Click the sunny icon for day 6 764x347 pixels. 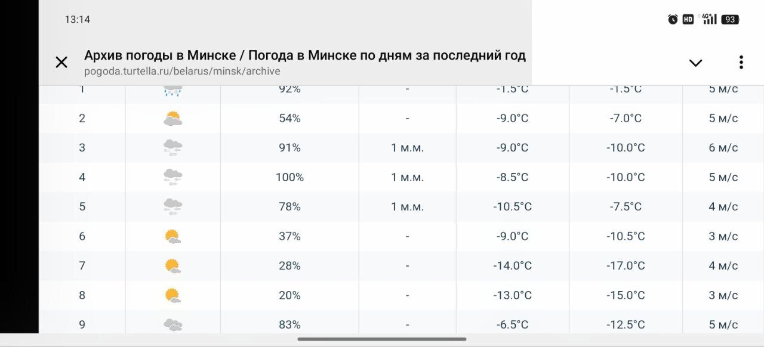click(x=172, y=236)
